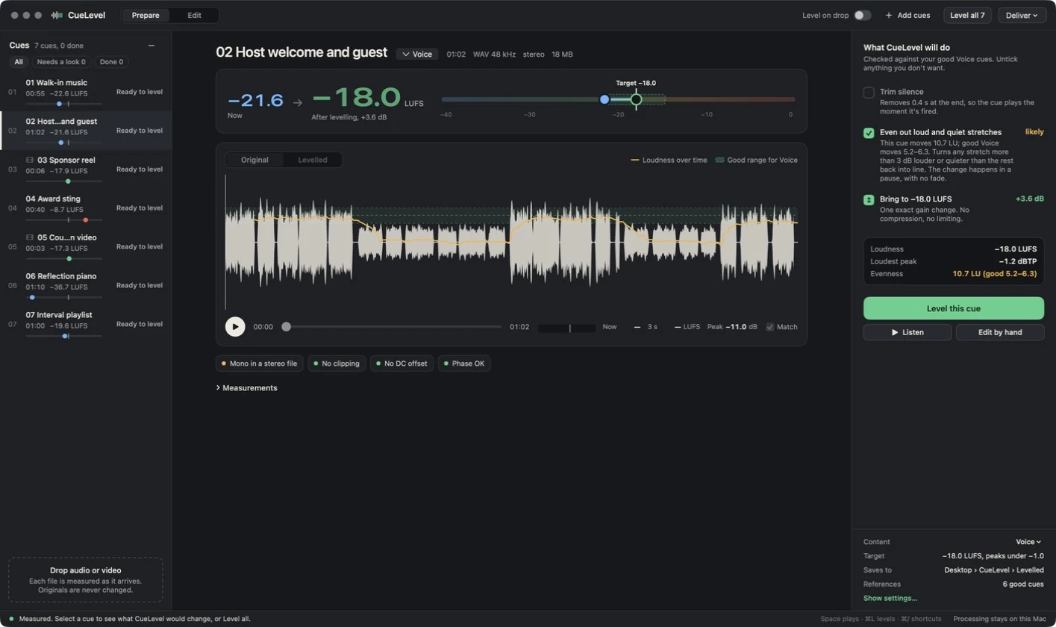Click the orange Loudness over time legend
The width and height of the screenshot is (1056, 627).
pos(669,160)
